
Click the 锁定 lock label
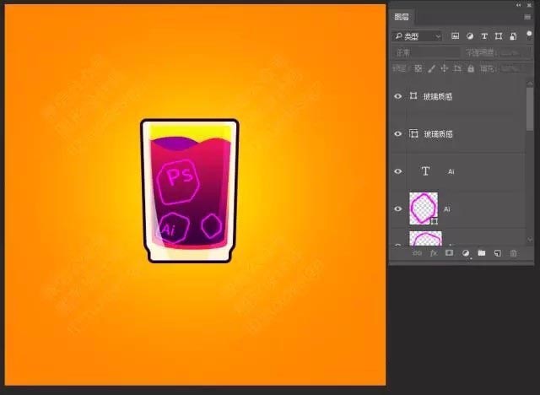point(399,68)
